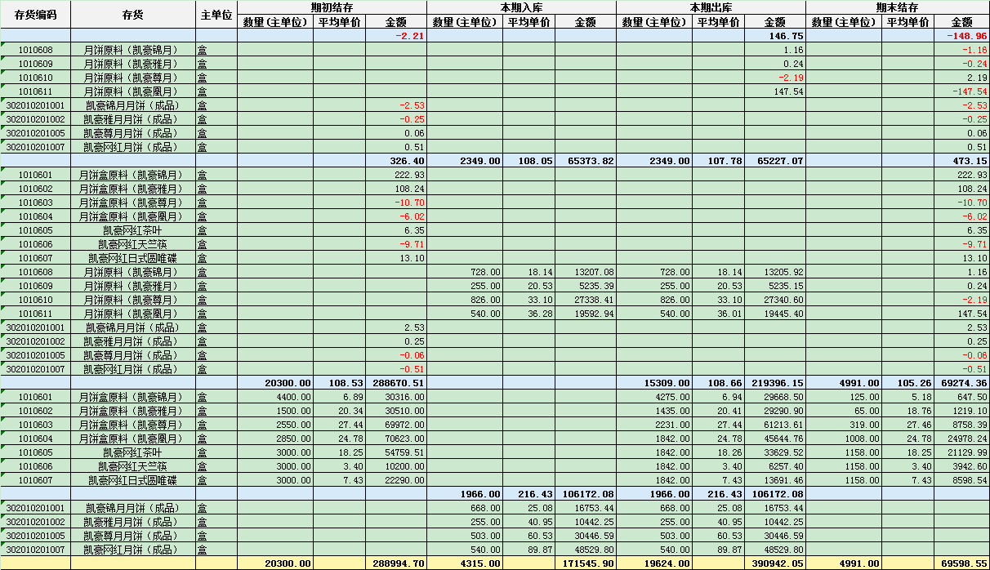Select the "4400.00" quantity cell
The image size is (990, 570).
point(275,397)
